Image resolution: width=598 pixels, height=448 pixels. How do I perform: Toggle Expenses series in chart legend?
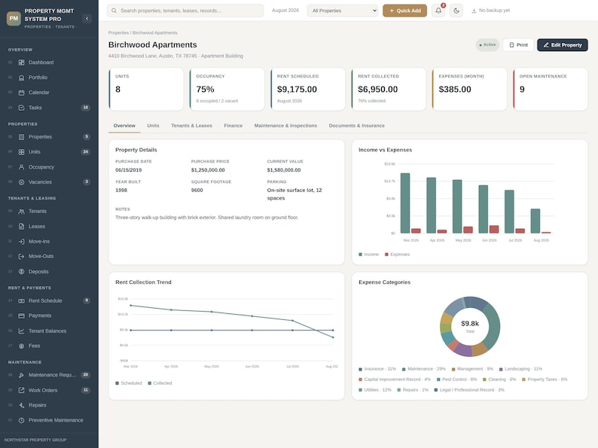point(397,254)
